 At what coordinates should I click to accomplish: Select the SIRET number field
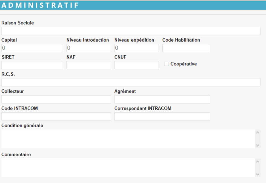(32, 65)
